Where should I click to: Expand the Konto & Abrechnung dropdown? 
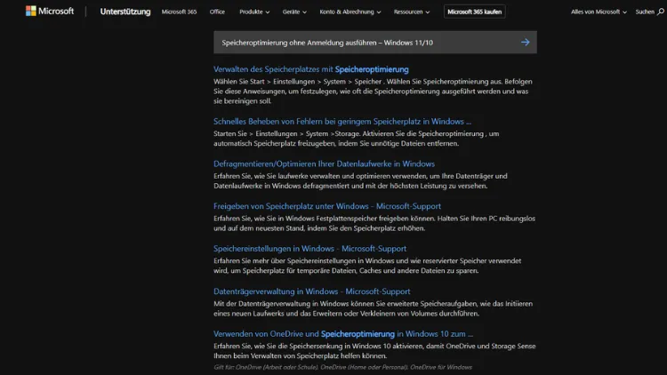pyautogui.click(x=350, y=12)
